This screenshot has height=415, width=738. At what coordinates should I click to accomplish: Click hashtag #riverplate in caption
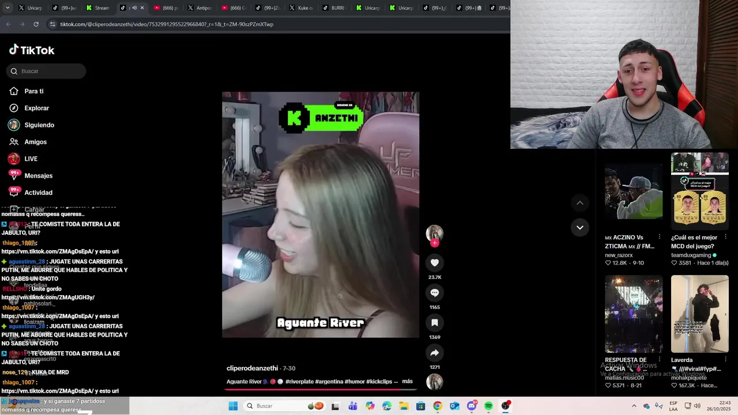pyautogui.click(x=299, y=382)
